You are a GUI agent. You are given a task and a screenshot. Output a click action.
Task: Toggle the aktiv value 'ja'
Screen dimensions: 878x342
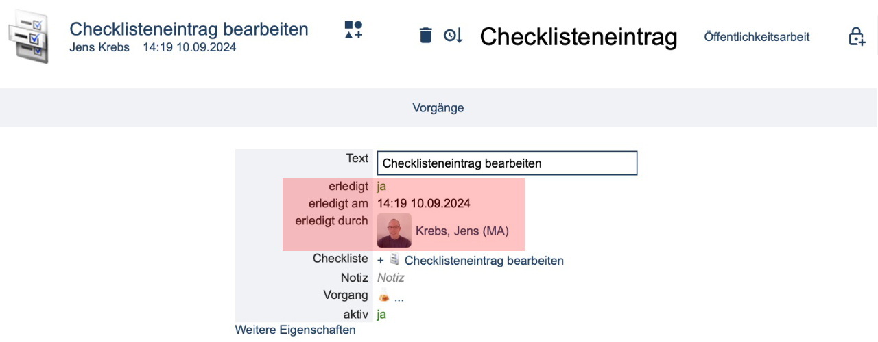(x=382, y=315)
